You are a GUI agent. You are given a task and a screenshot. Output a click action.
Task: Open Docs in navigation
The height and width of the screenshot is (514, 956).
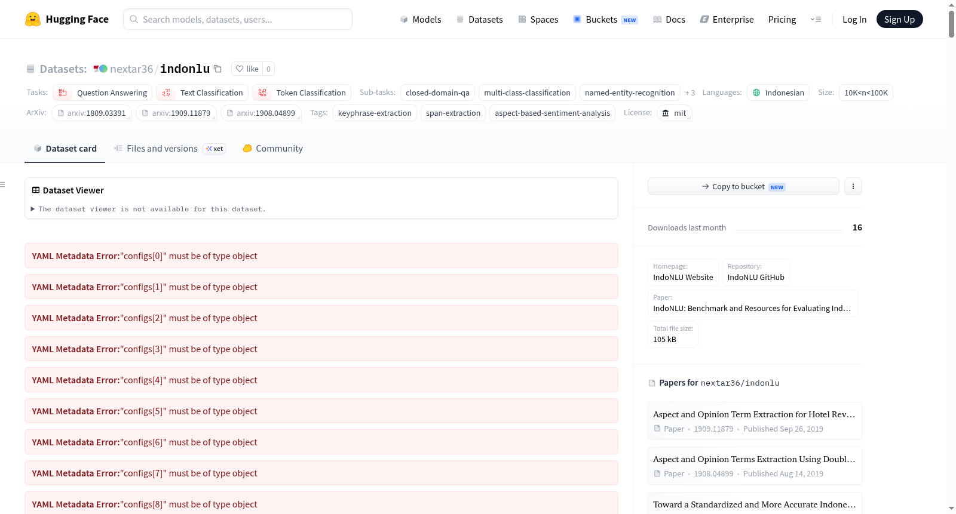tap(669, 20)
